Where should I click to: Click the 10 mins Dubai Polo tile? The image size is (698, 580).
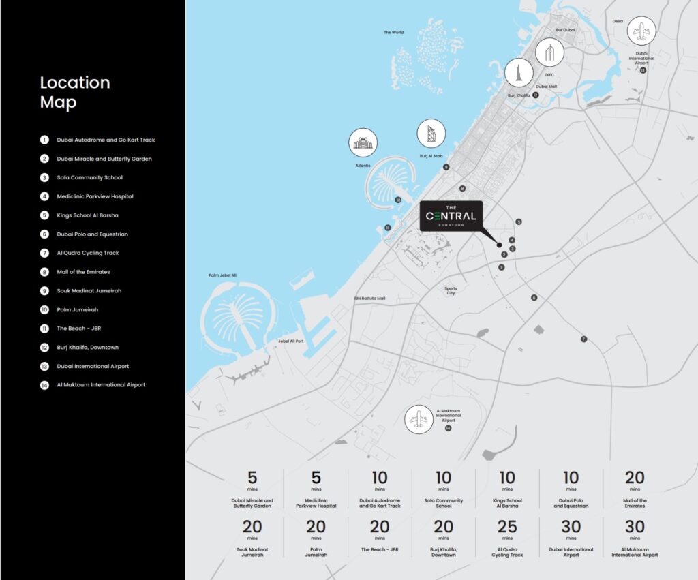pyautogui.click(x=571, y=489)
